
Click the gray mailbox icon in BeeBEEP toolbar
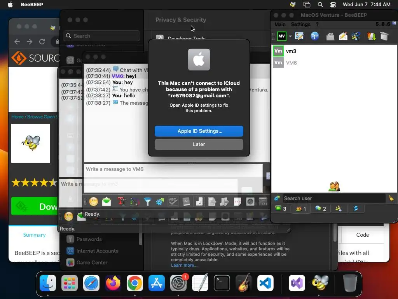coord(330,36)
